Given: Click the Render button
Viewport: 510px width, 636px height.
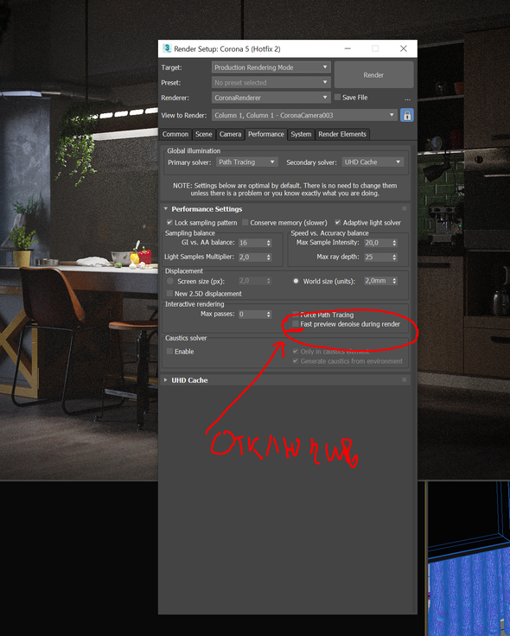Looking at the screenshot, I should [x=373, y=75].
